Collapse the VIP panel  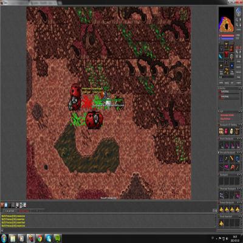[x=239, y=112]
